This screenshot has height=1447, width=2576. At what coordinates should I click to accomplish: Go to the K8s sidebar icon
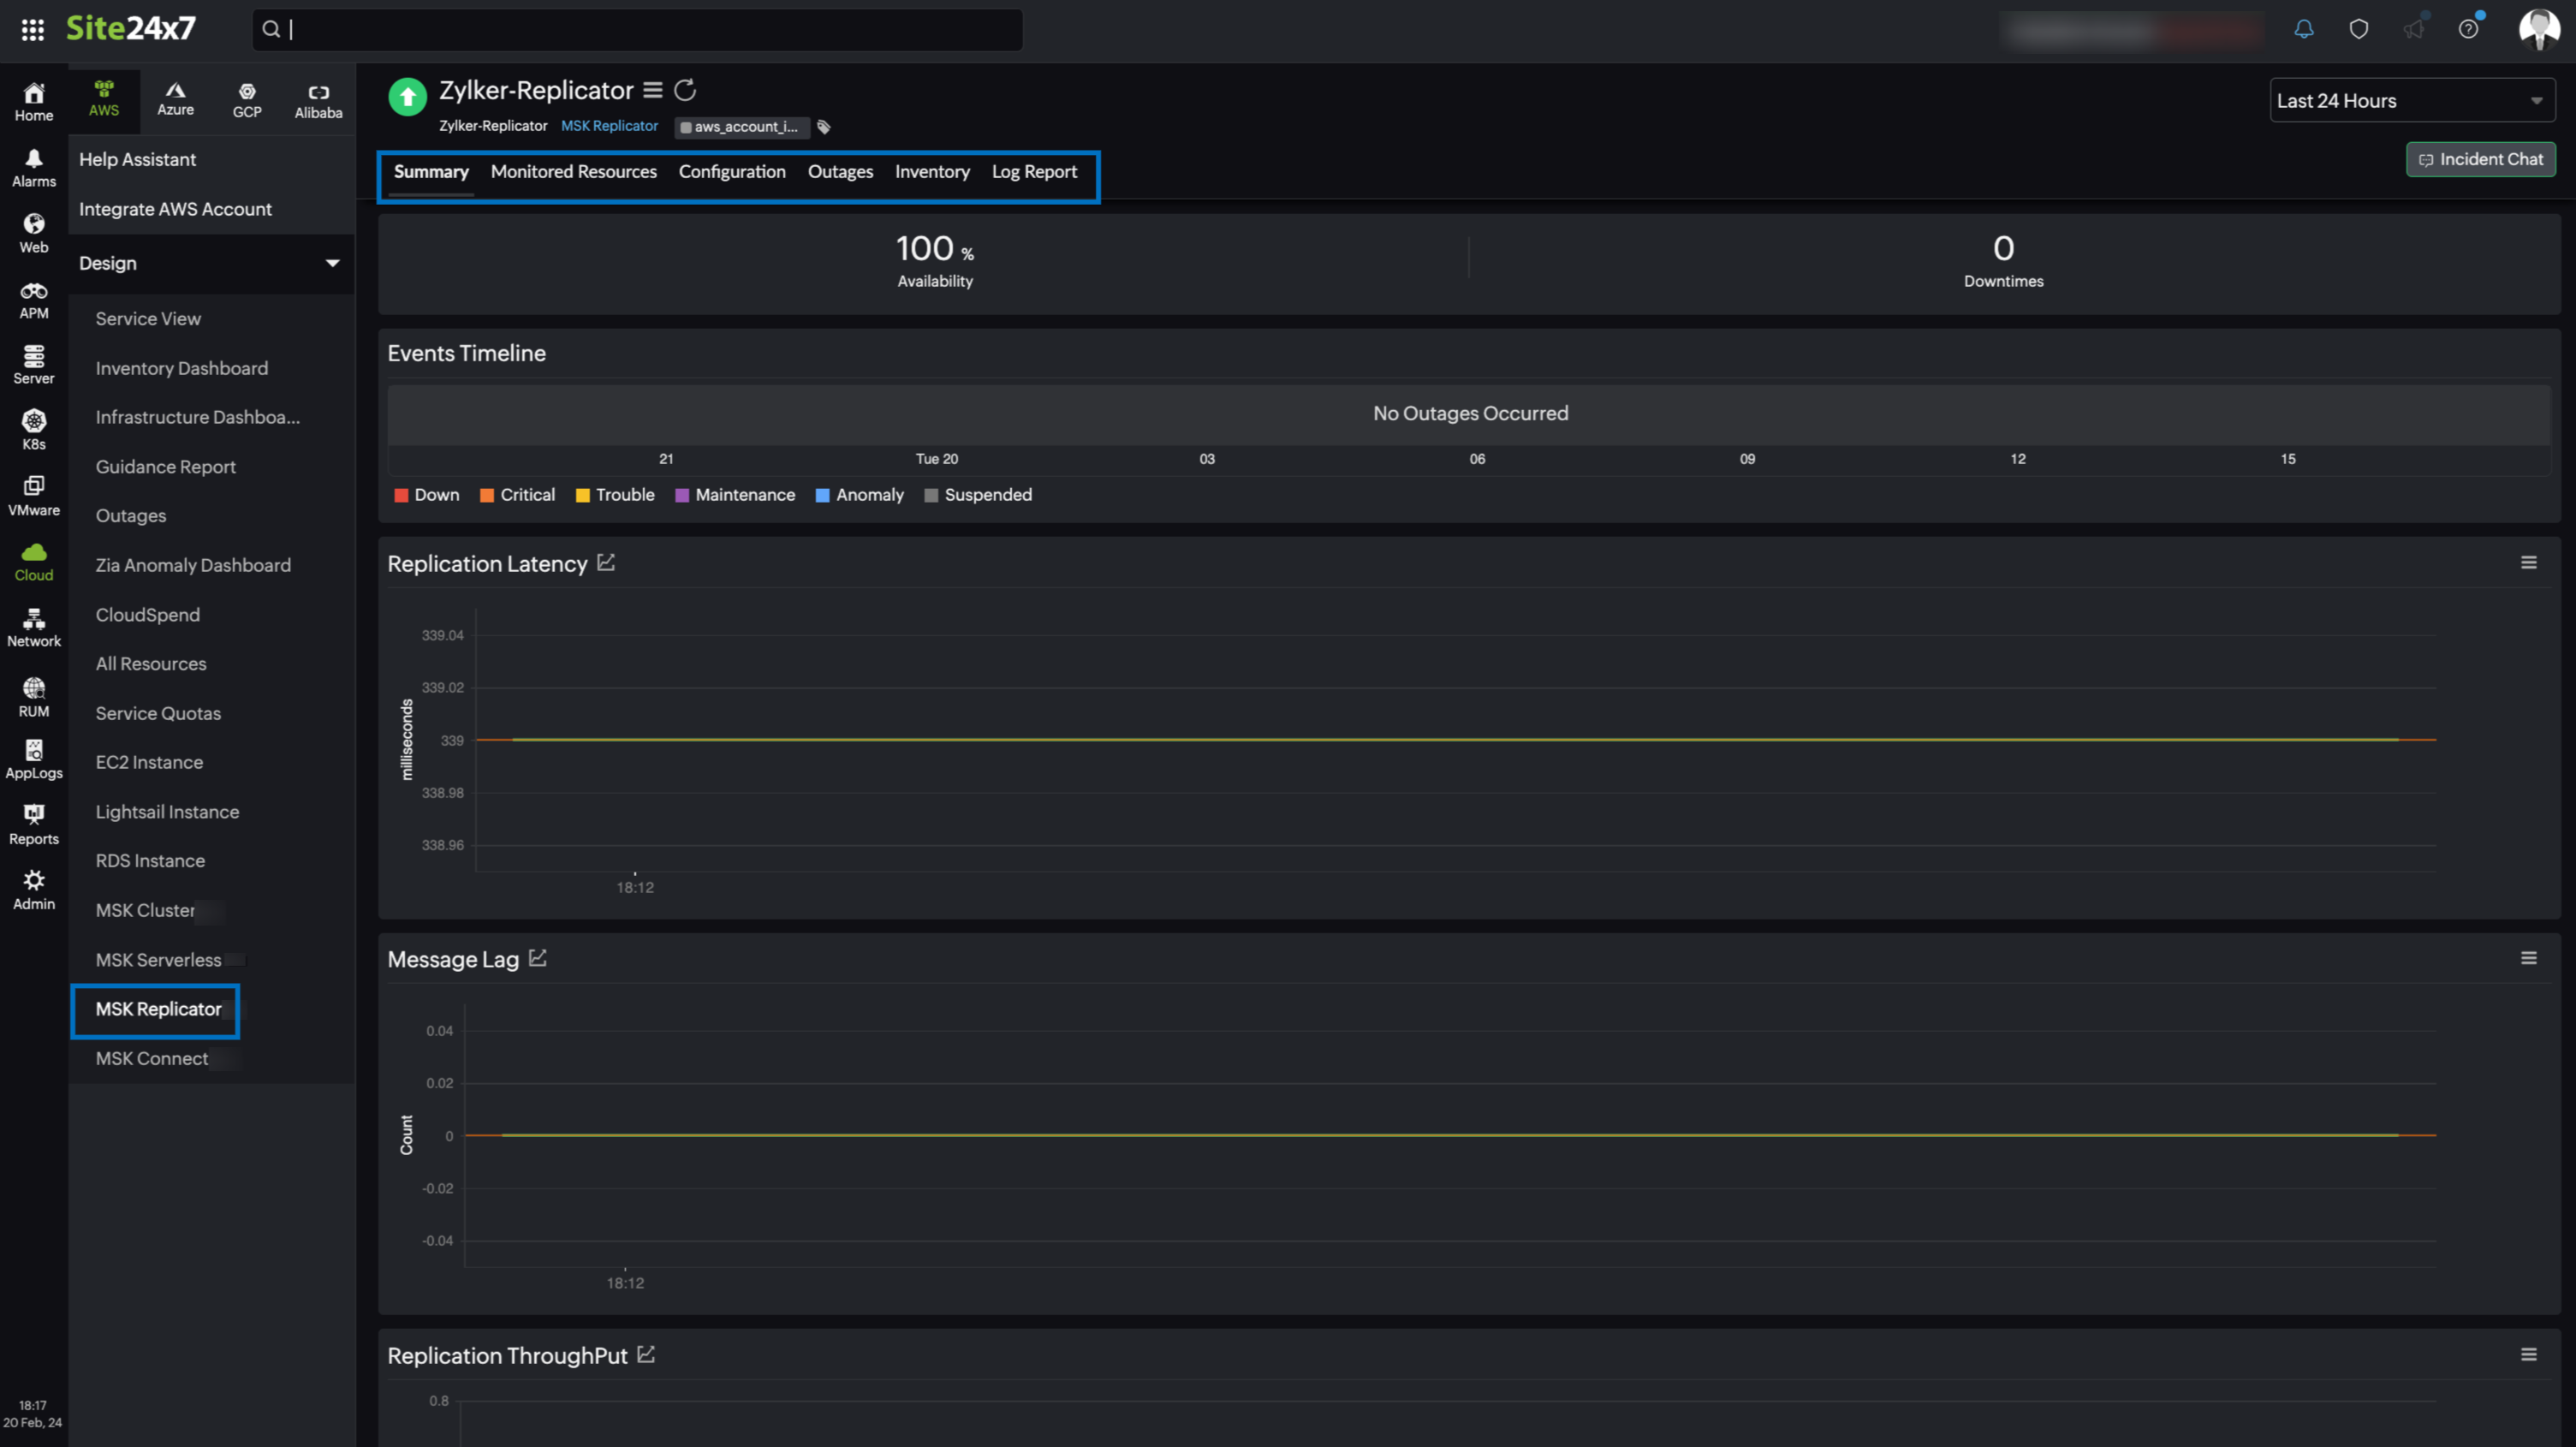(34, 429)
